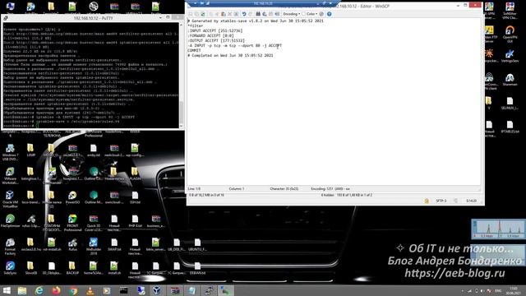The width and height of the screenshot is (526, 296).
Task: Click the Preferences gear icon in editor toolbar
Action: pyautogui.click(x=321, y=14)
